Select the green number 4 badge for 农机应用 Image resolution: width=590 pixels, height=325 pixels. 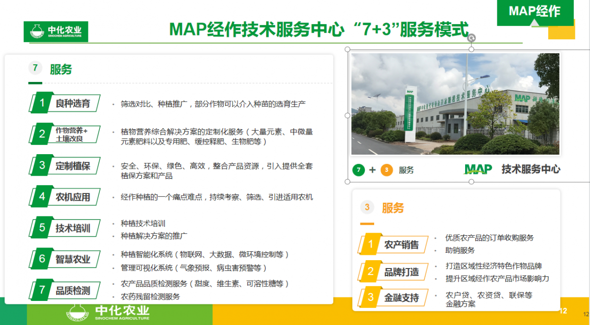pyautogui.click(x=42, y=197)
